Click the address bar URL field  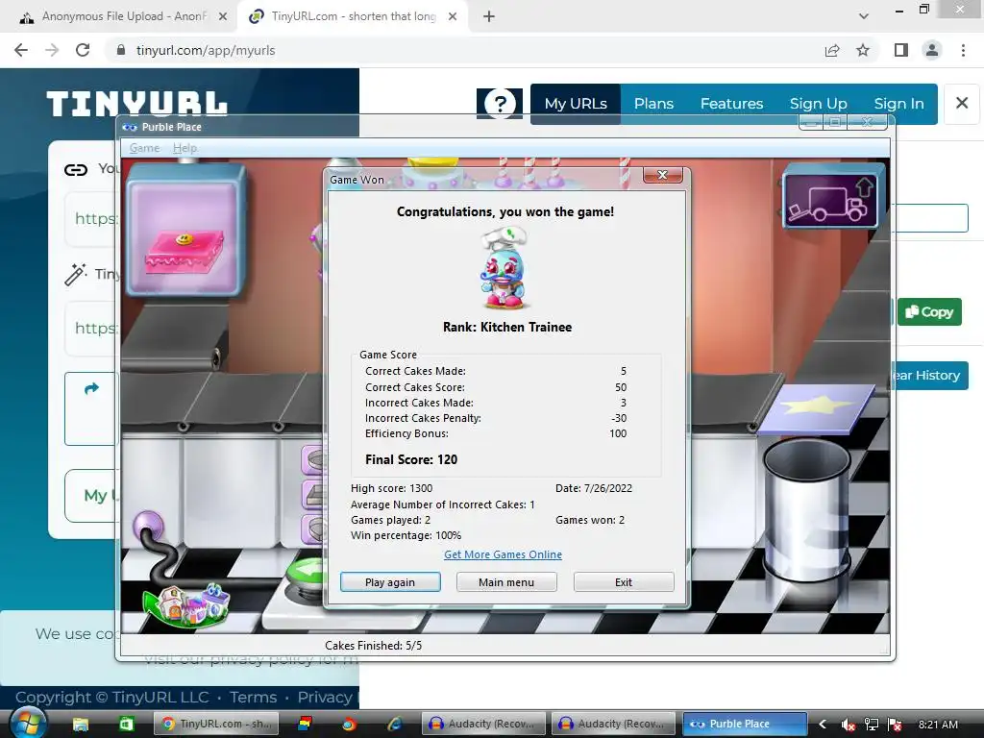tap(462, 50)
